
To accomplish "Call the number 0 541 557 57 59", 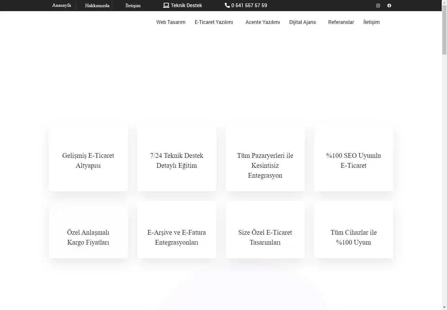I will pos(249,5).
